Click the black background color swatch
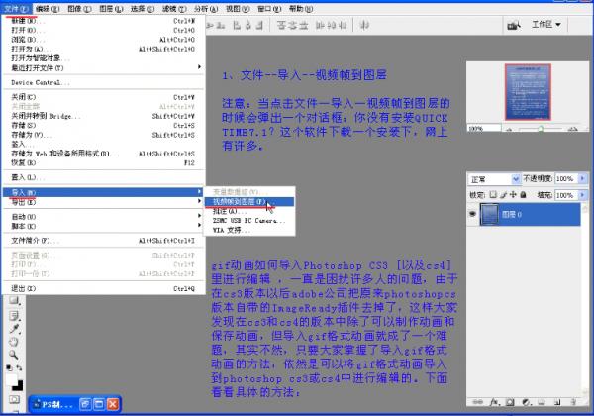This screenshot has height=416, width=594. click(19, 387)
